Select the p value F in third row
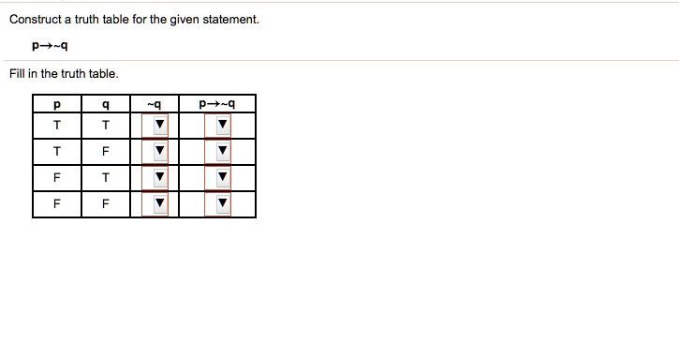Viewport: 679px width, 344px height. [x=57, y=178]
